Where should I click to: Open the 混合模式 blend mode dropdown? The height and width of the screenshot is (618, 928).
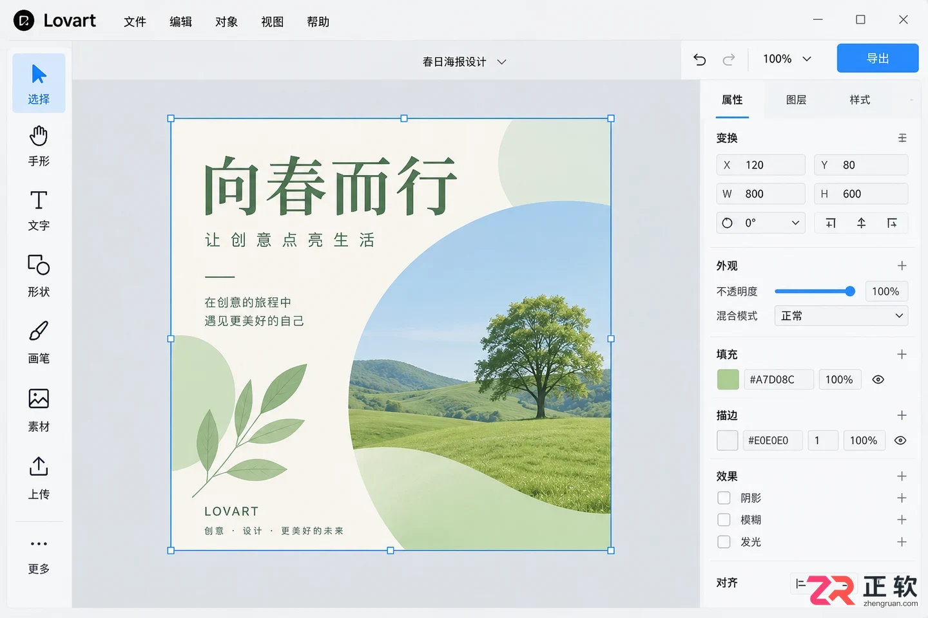tap(841, 316)
